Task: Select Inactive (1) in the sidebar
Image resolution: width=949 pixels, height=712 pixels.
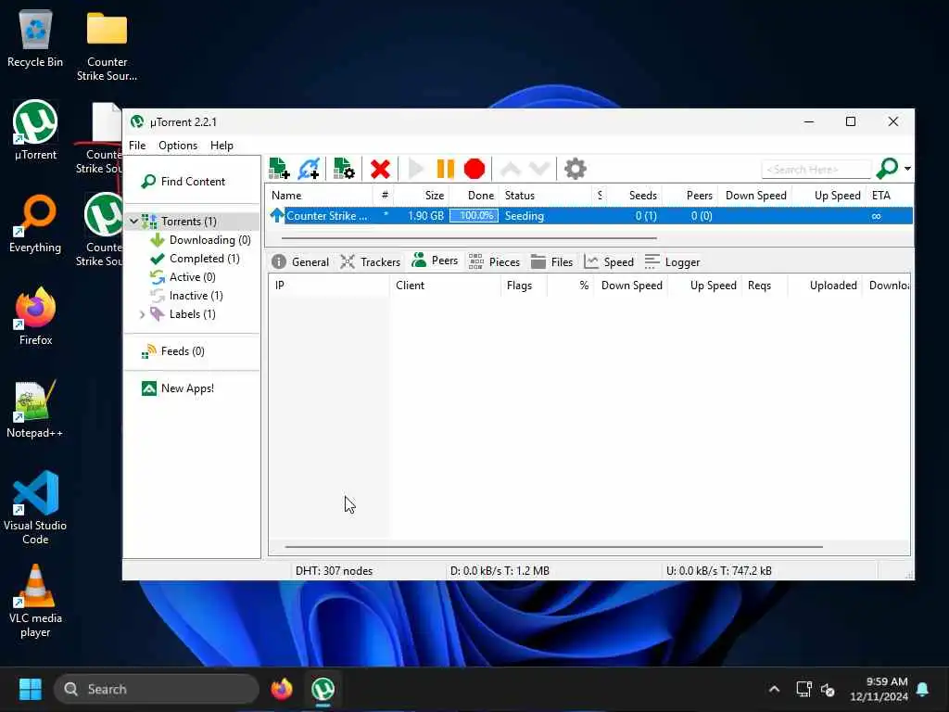Action: click(x=196, y=296)
